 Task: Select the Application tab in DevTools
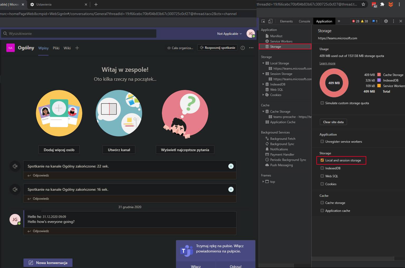(x=324, y=21)
